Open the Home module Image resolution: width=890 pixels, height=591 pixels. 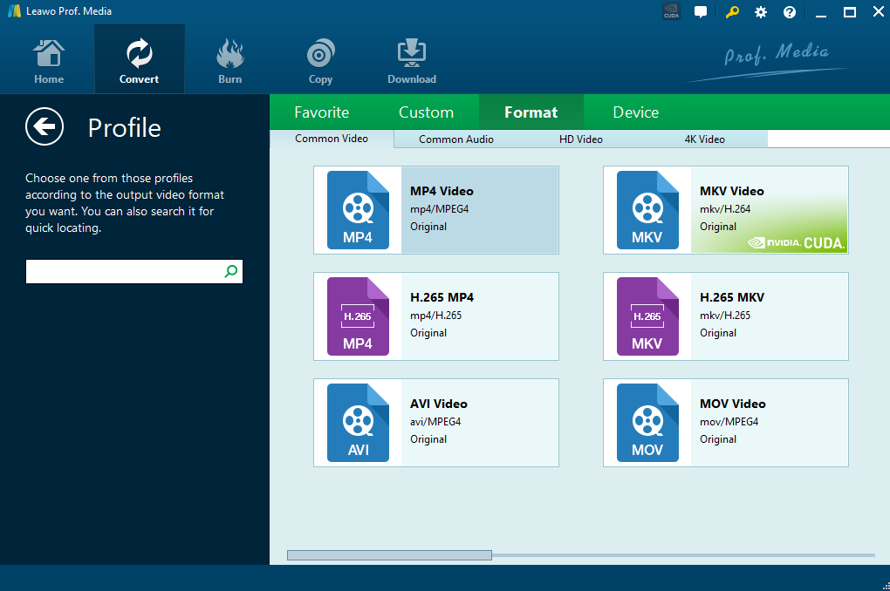49,60
